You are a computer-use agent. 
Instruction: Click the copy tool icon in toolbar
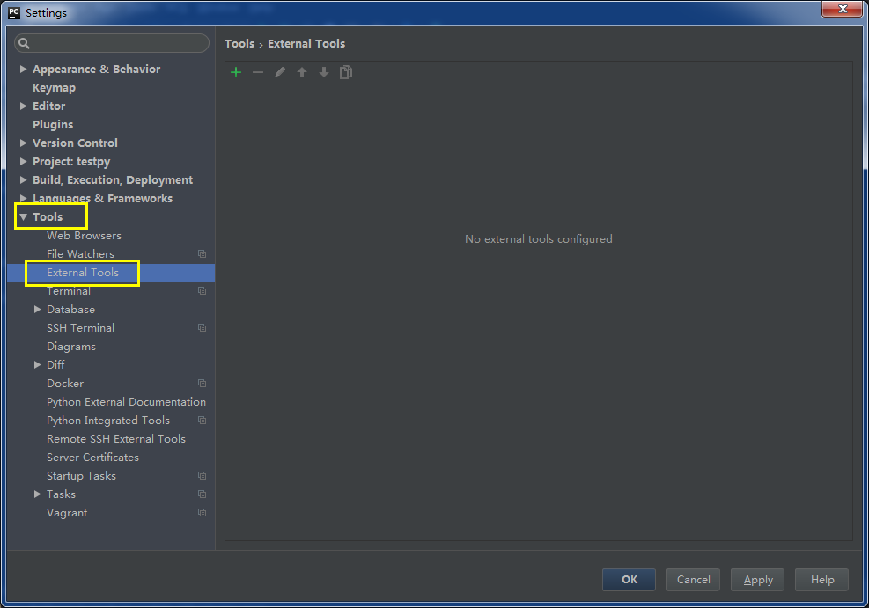point(346,72)
